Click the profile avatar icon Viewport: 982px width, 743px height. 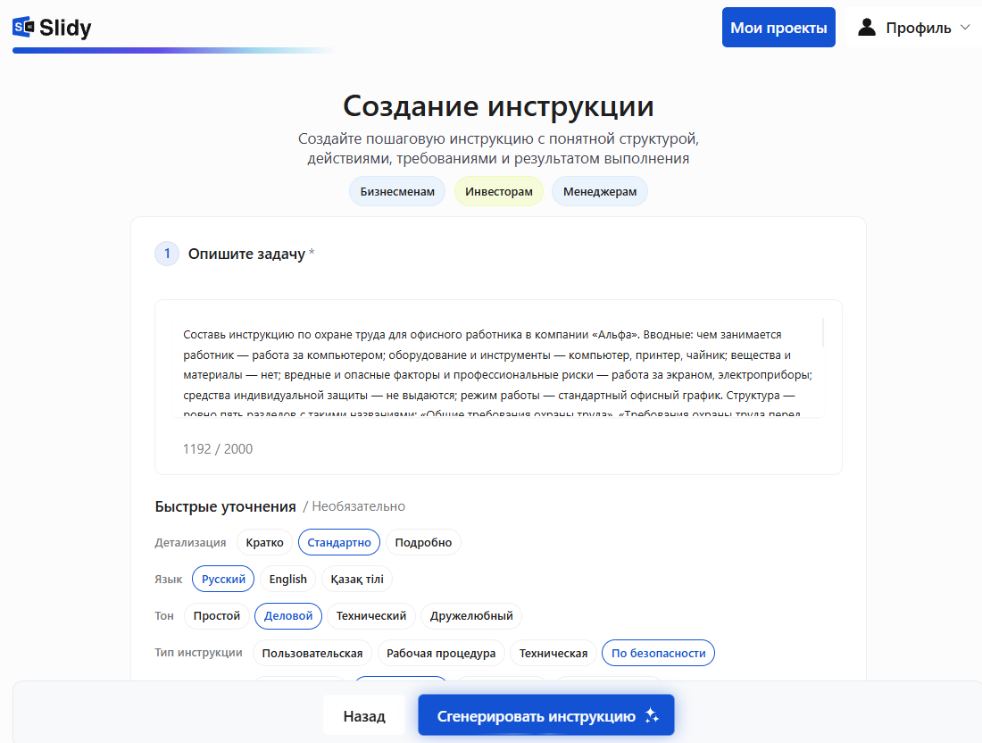[867, 27]
